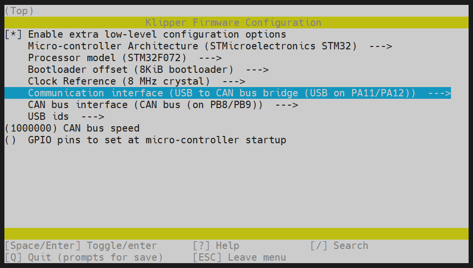The width and height of the screenshot is (473, 268).
Task: Select the Bootloader offset entry
Action: click(x=130, y=70)
